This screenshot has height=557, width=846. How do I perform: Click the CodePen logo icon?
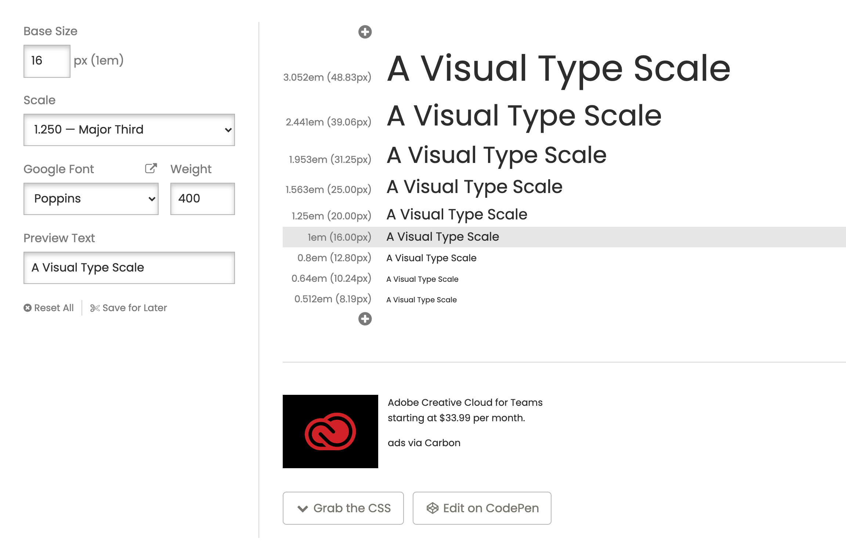coord(433,508)
